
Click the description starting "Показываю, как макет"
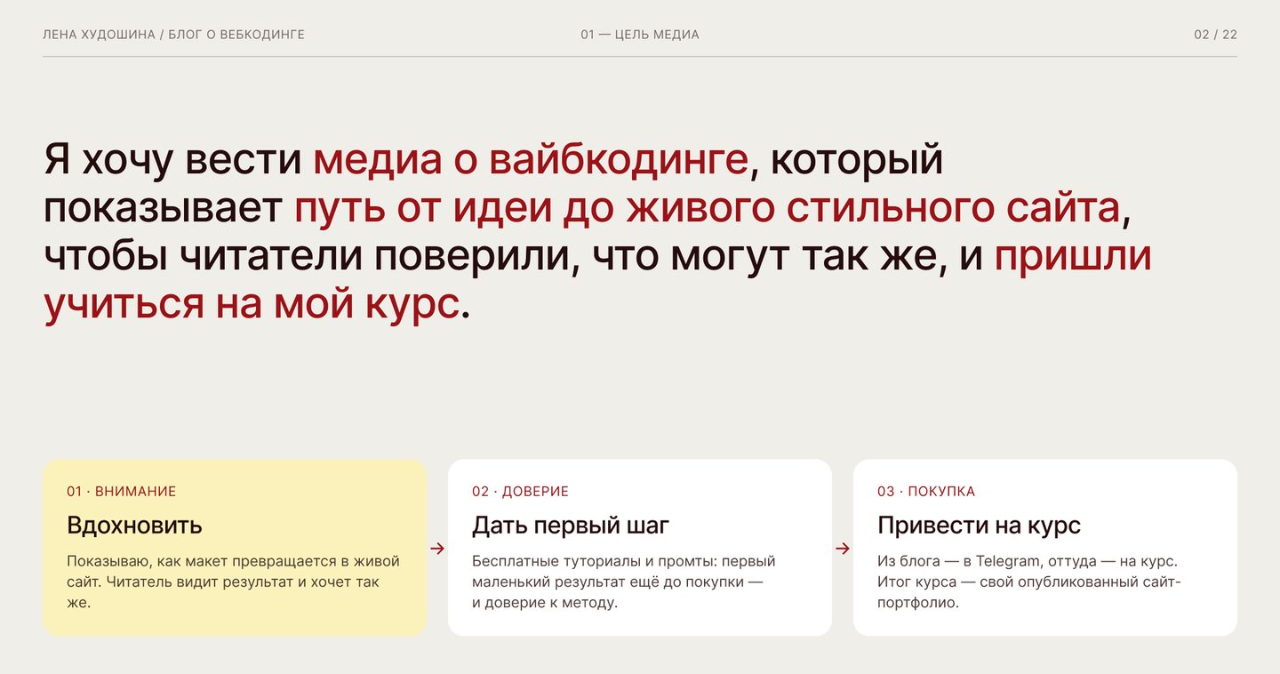pos(234,582)
